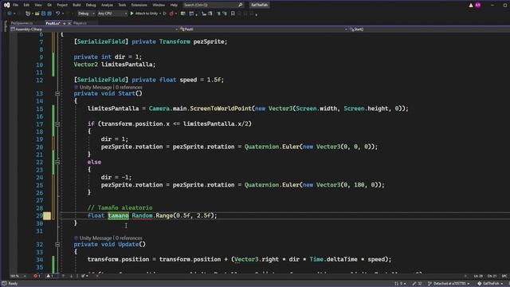This screenshot has height=287, width=510.
Task: Click 'speed' on line 12
Action: (x=188, y=80)
